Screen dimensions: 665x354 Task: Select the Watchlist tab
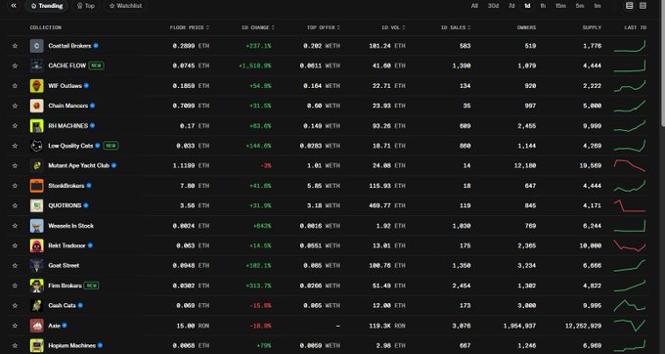click(125, 6)
